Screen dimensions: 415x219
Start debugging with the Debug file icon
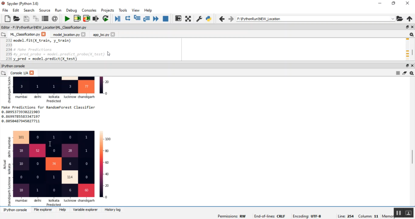[118, 19]
